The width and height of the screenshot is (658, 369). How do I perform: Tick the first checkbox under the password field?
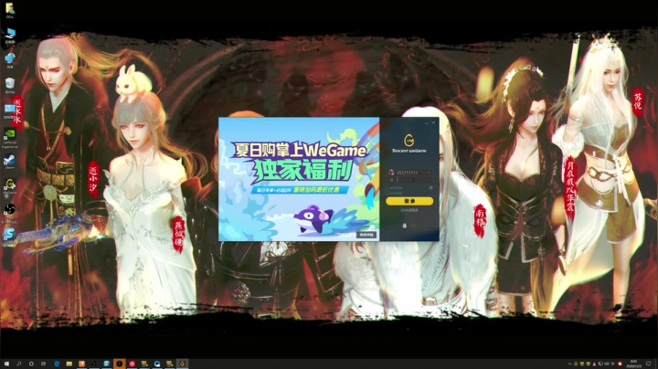pos(387,188)
